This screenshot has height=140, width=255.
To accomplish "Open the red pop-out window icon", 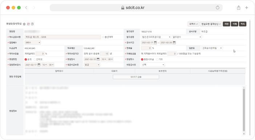I will (x=28, y=24).
